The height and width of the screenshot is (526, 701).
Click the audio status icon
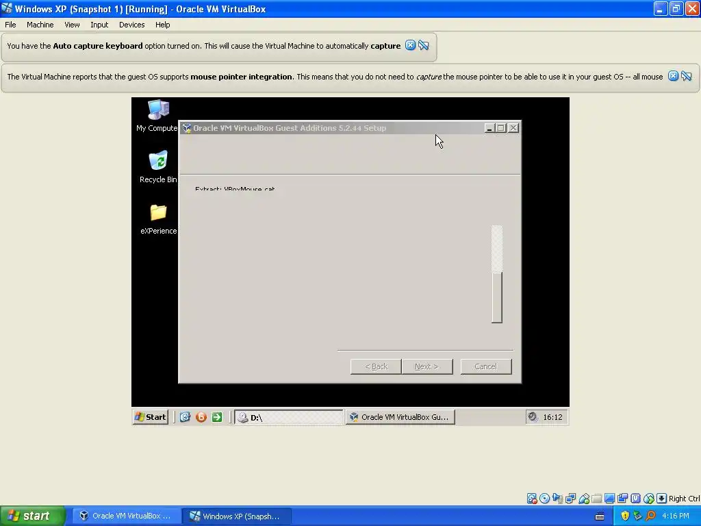coord(557,499)
